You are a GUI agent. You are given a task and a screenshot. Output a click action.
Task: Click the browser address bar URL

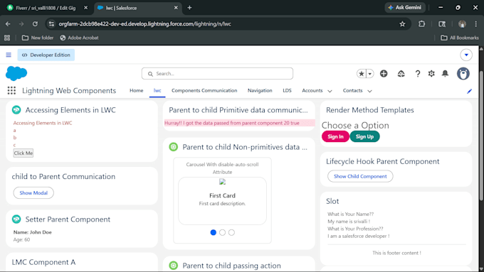pos(144,24)
